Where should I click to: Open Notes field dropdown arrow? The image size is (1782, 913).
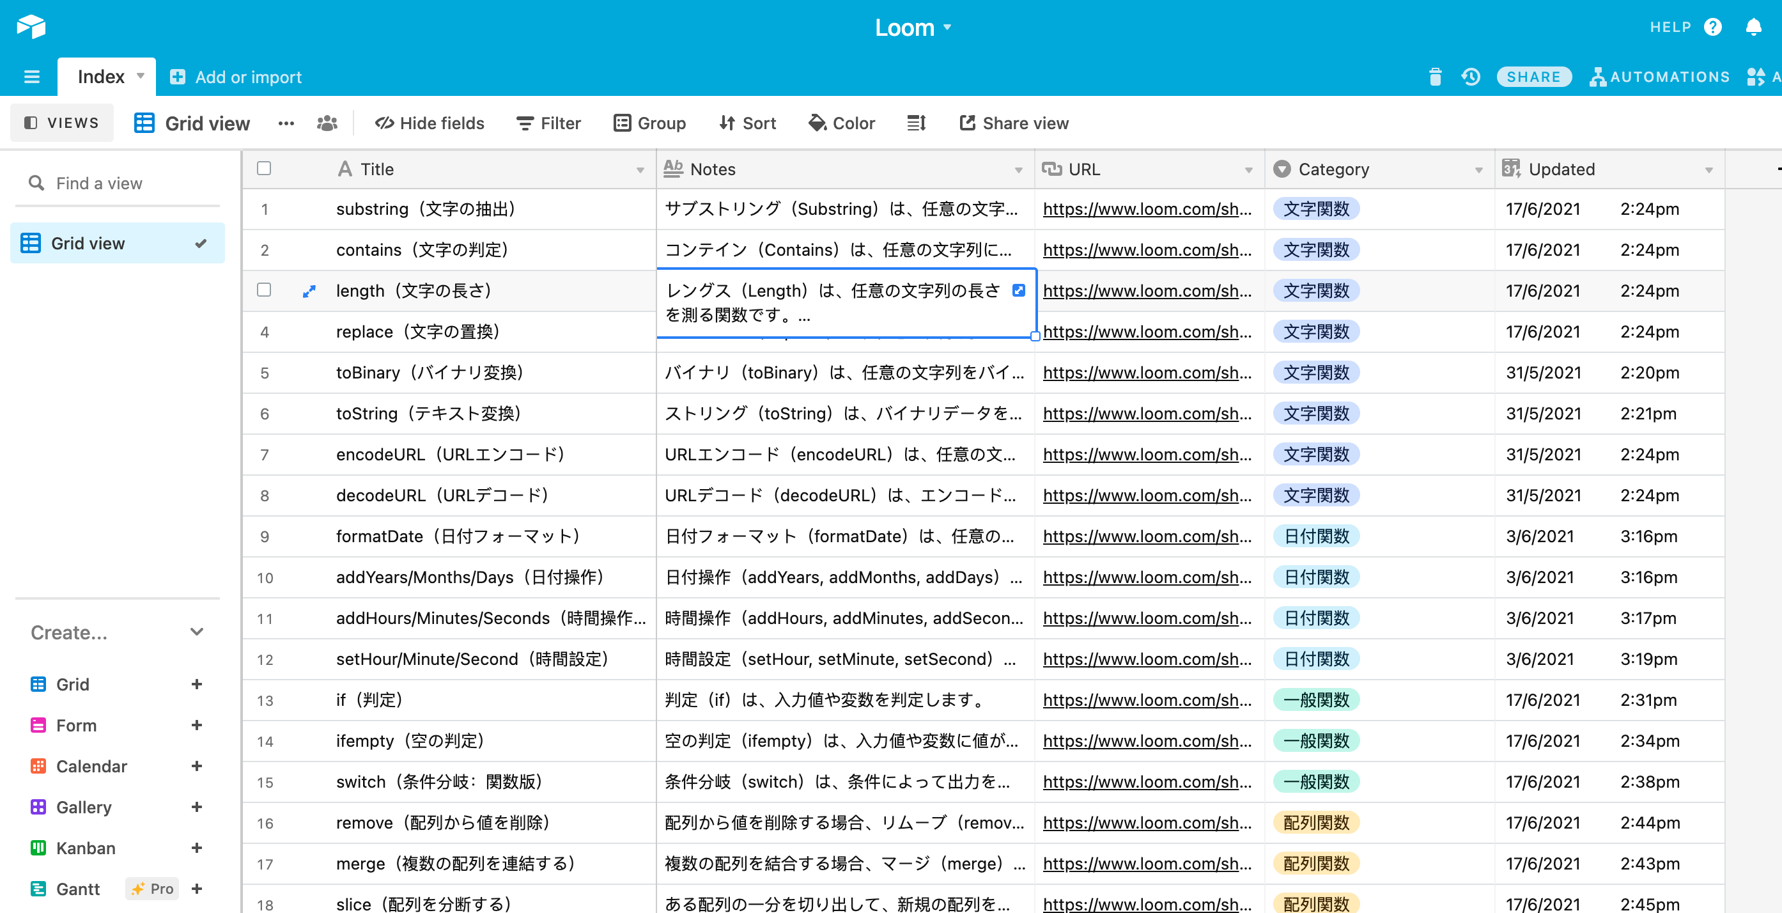1018,170
